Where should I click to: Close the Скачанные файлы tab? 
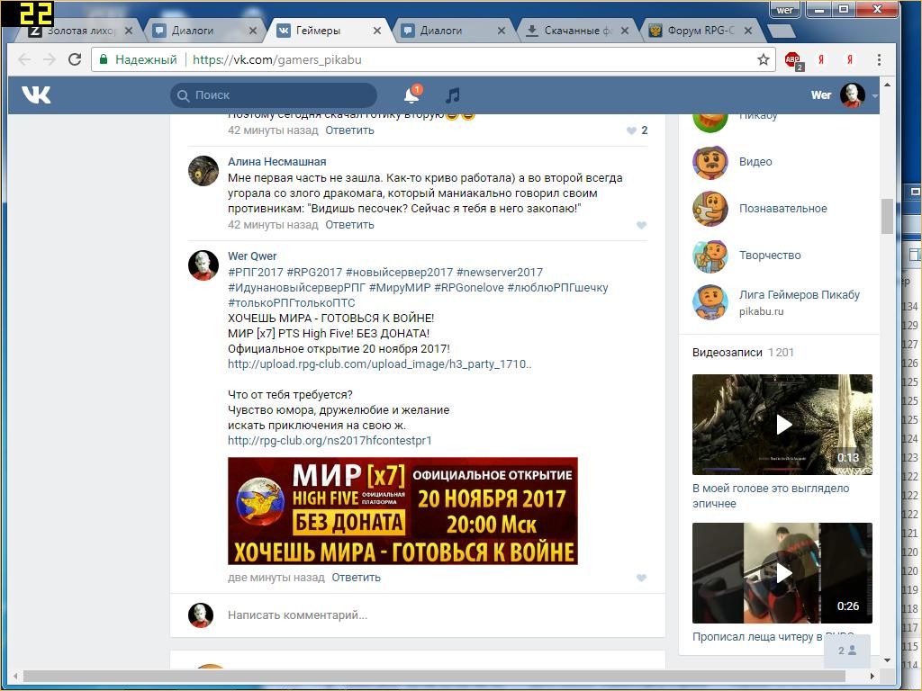pos(625,31)
